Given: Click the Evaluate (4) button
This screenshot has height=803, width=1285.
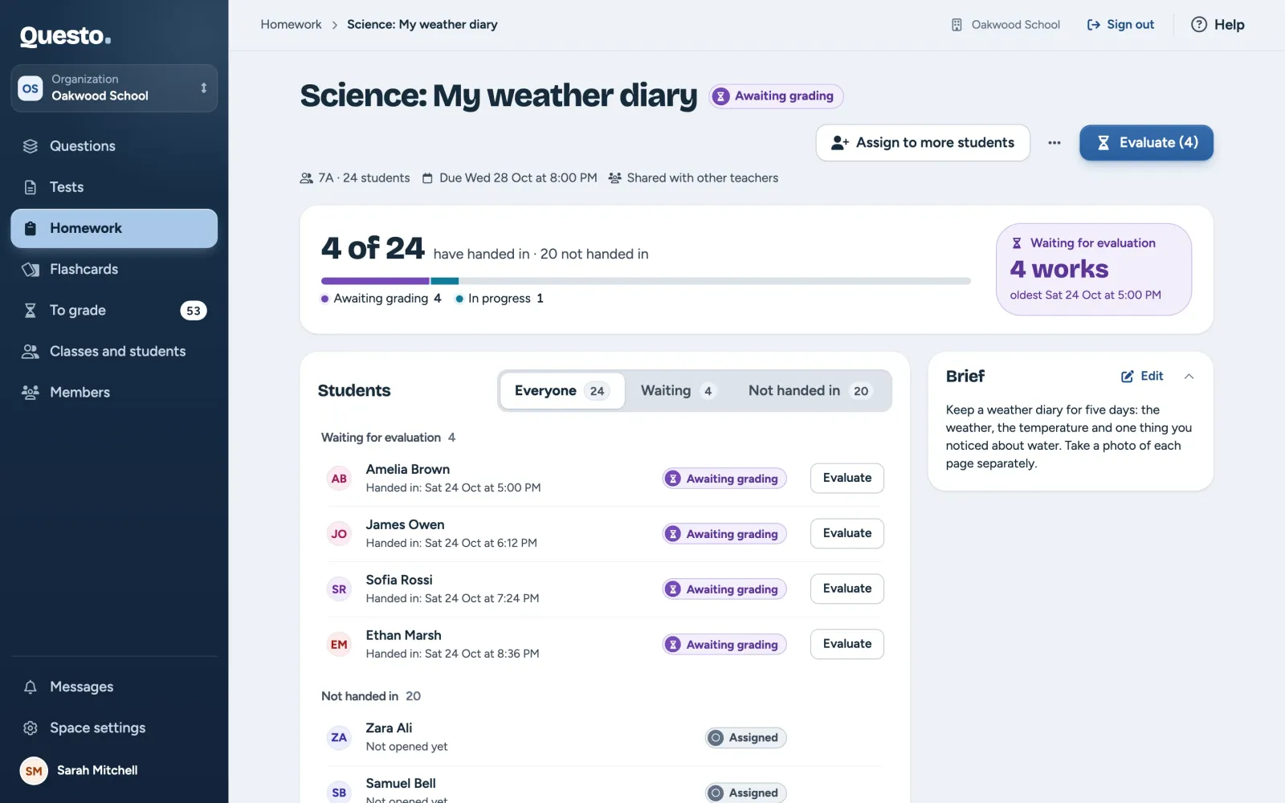Looking at the screenshot, I should (1146, 143).
